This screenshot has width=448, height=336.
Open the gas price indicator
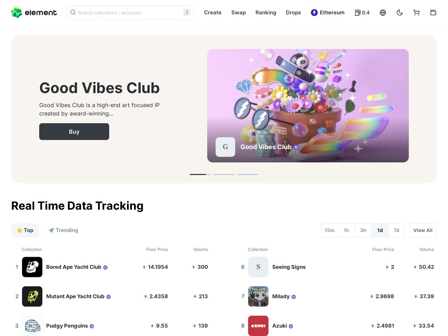[x=362, y=13]
